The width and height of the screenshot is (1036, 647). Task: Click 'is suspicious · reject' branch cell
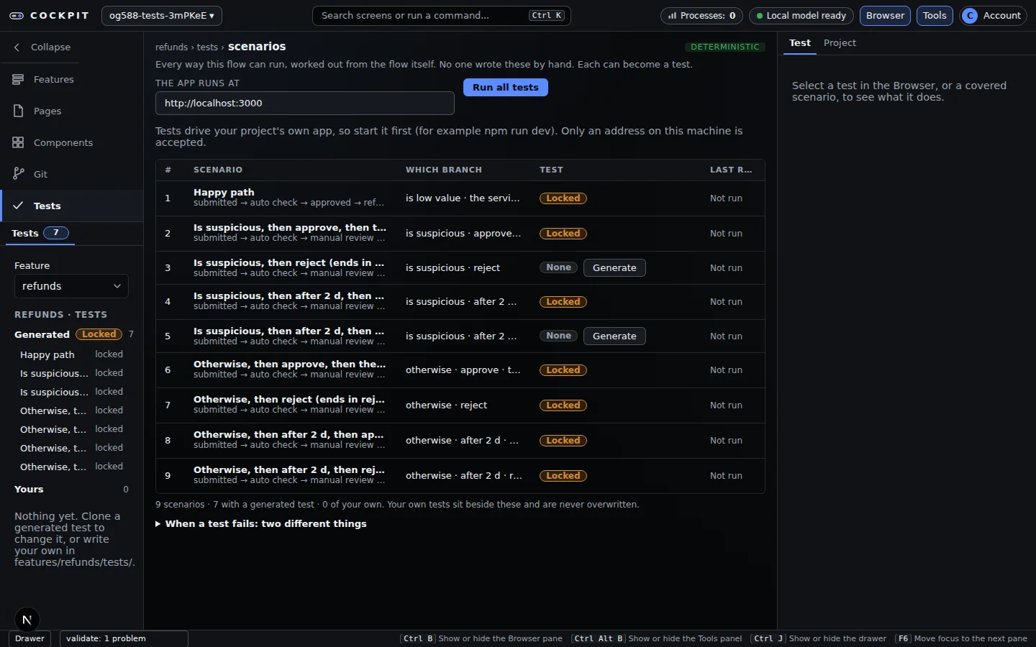[x=453, y=267]
